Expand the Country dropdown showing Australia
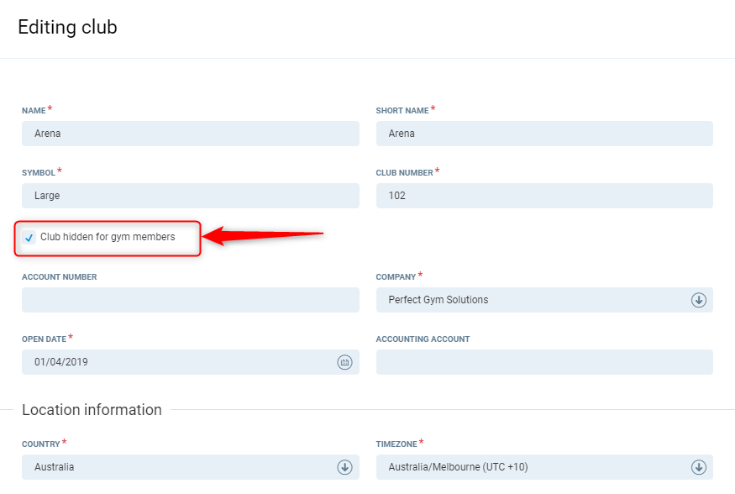 coord(176,467)
